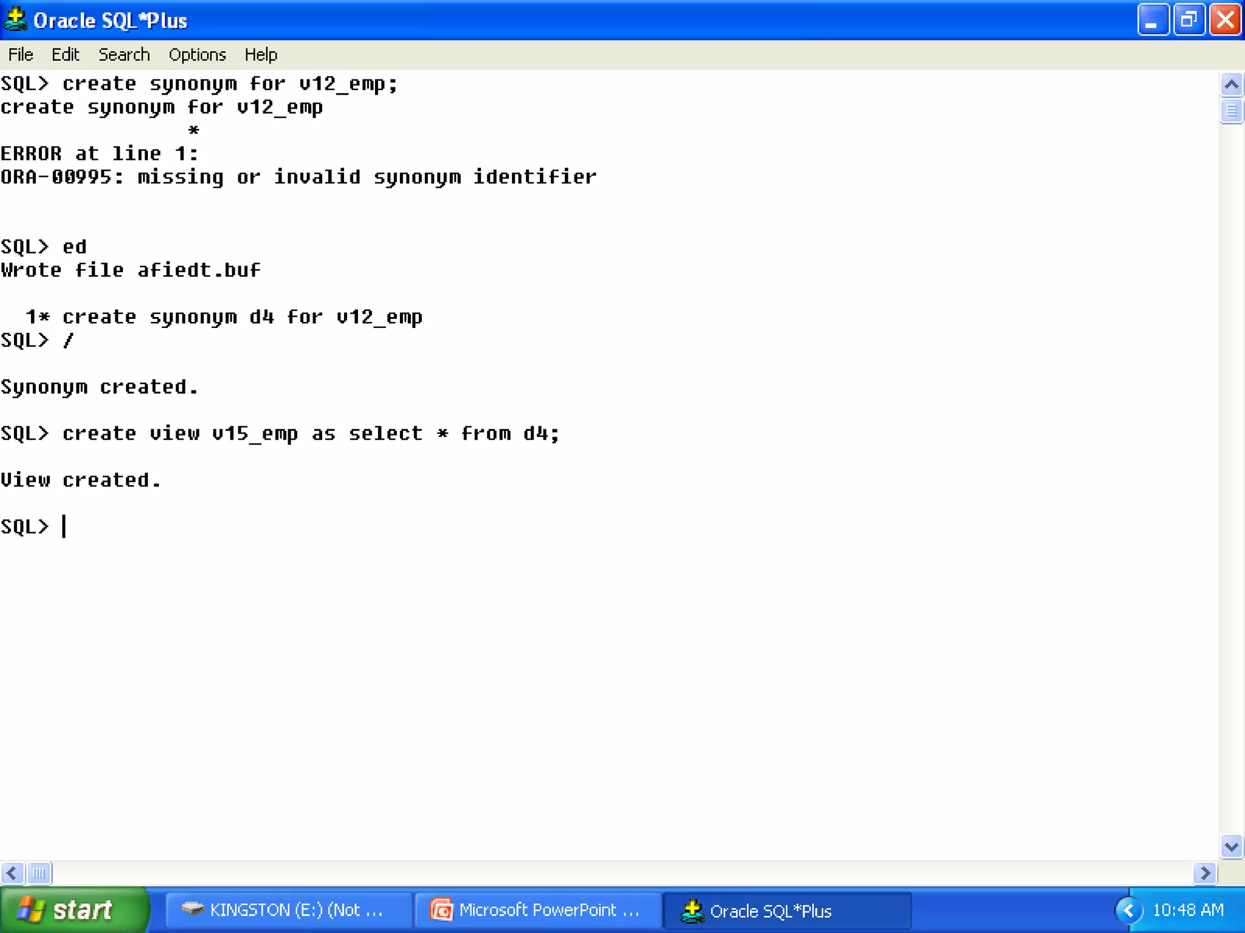
Task: Open the Options menu
Action: click(x=197, y=55)
